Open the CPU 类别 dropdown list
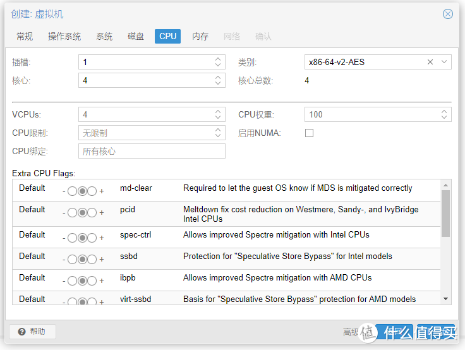Screen dimensions: 465x350 pyautogui.click(x=444, y=62)
